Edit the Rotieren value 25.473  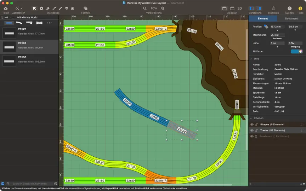[x=277, y=35]
